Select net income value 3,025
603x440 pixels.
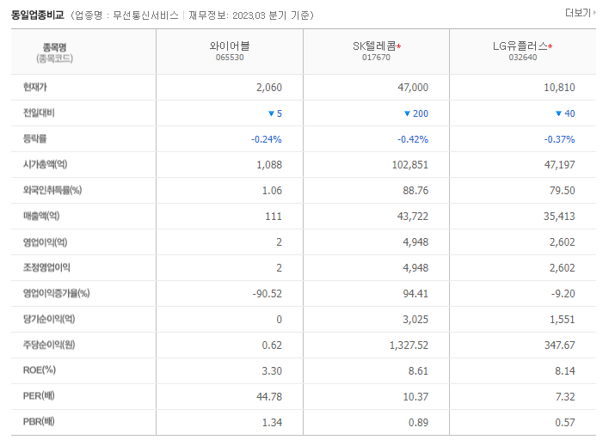tap(415, 320)
